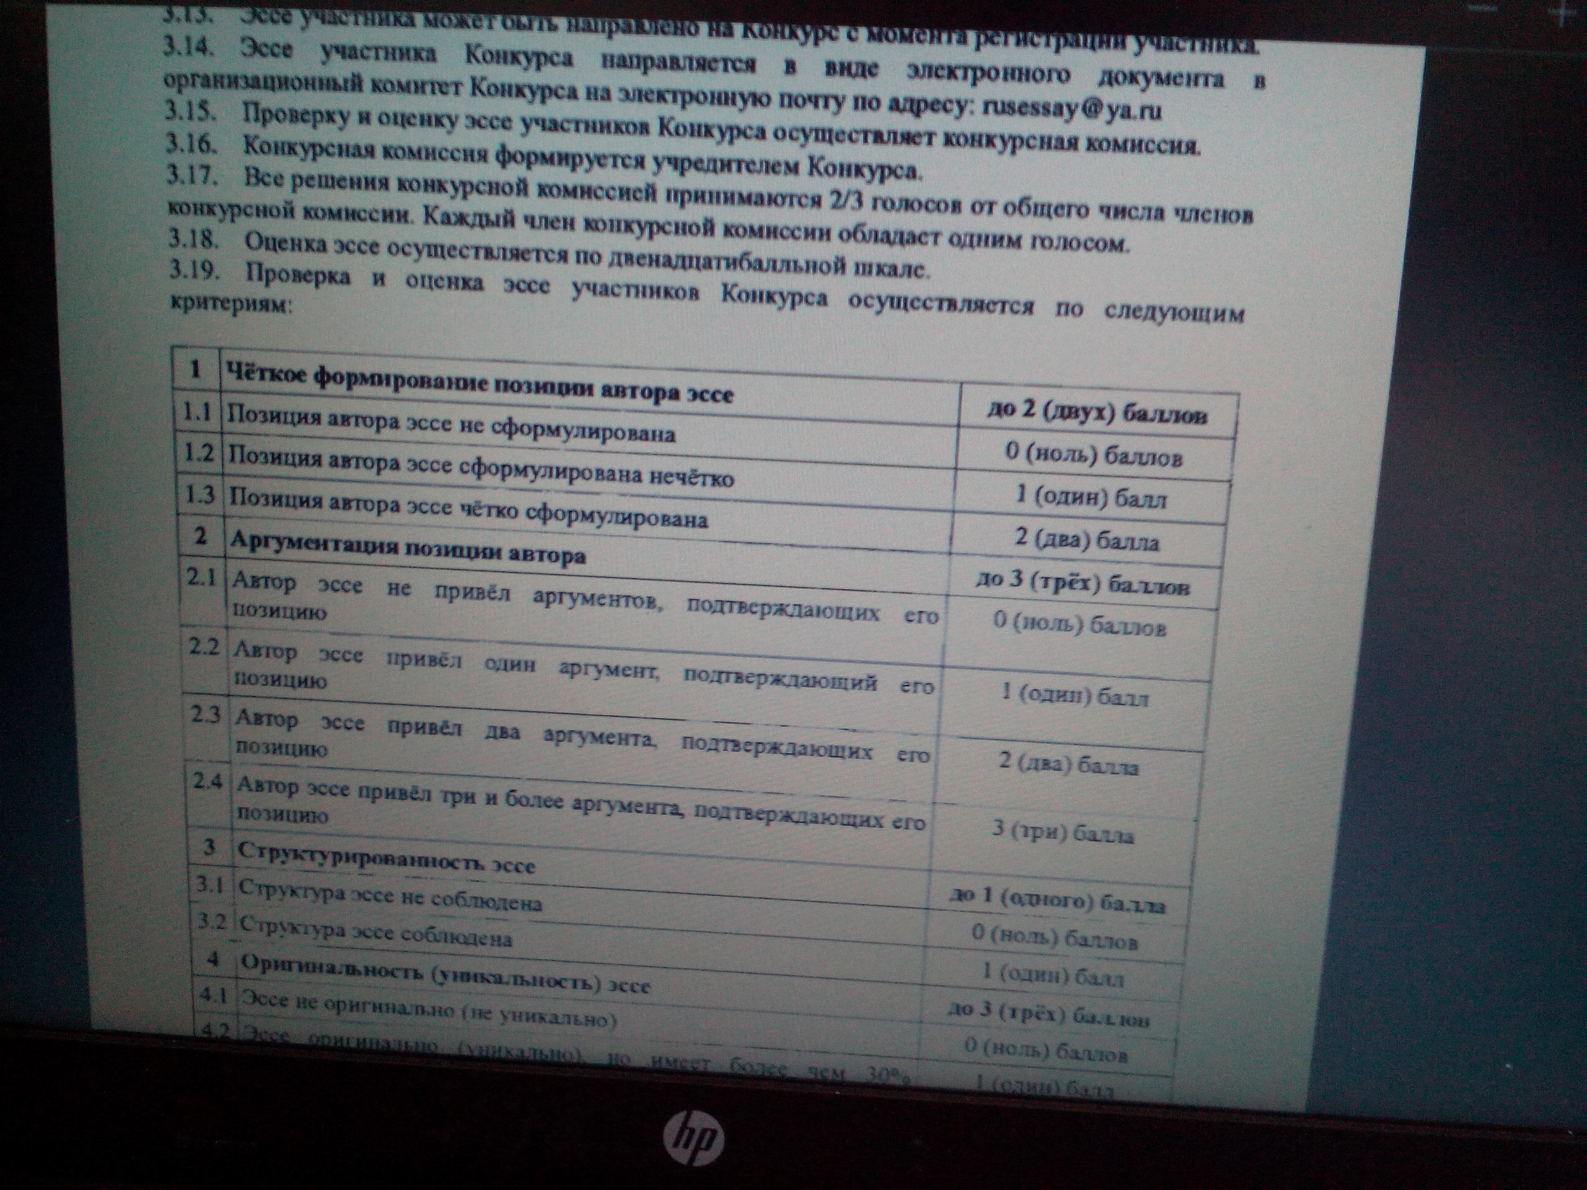Viewport: 1587px width, 1190px height.
Task: Select row "Позиция автора эссе не сформулирована"
Action: point(451,423)
